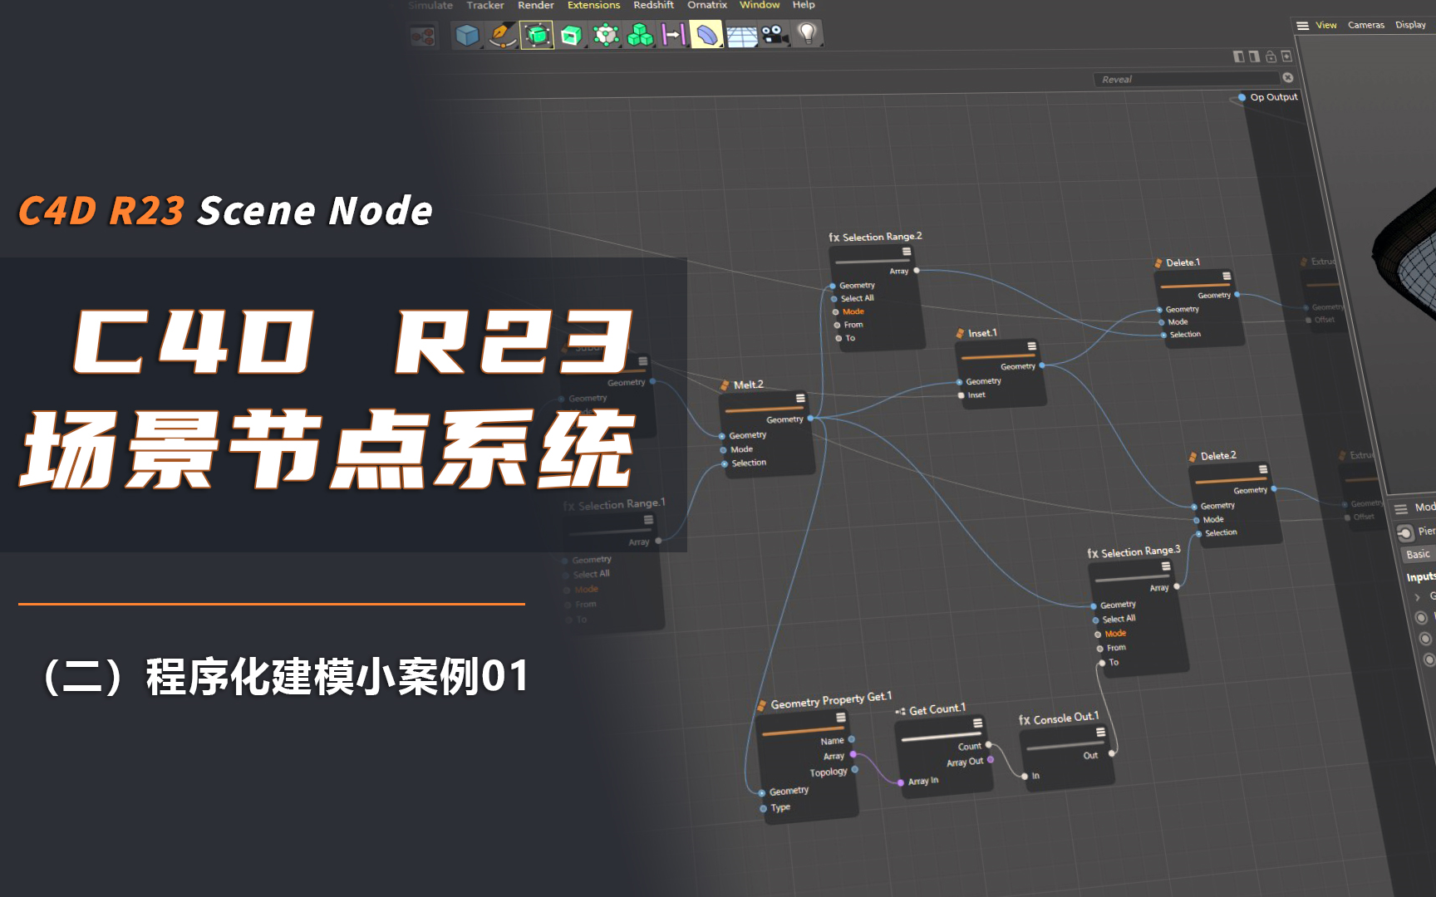
Task: Click the Camera object icon
Action: 775,35
